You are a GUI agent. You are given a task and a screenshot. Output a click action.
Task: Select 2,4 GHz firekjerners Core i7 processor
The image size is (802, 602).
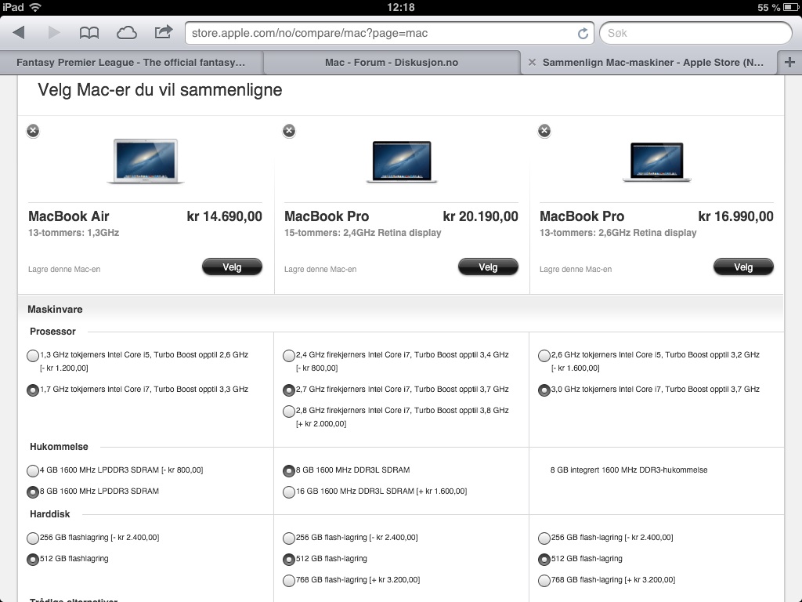pyautogui.click(x=289, y=355)
